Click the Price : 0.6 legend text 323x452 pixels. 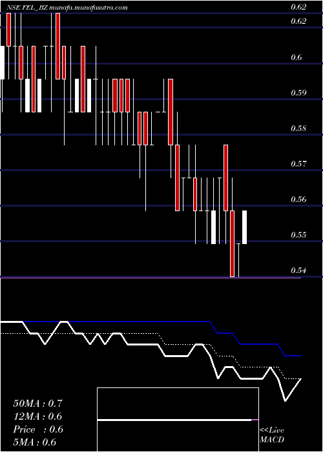pyautogui.click(x=38, y=429)
